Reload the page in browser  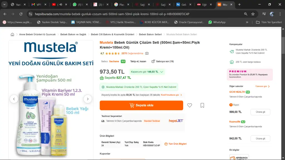(x=21, y=14)
